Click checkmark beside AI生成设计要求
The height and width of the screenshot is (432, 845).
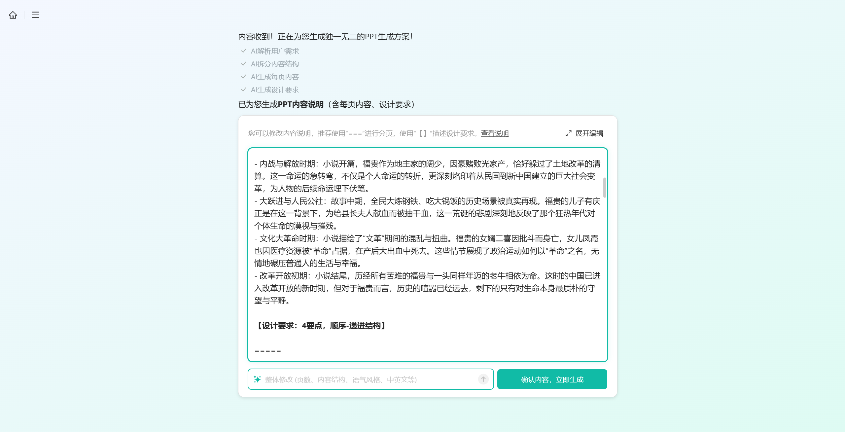[x=243, y=90]
